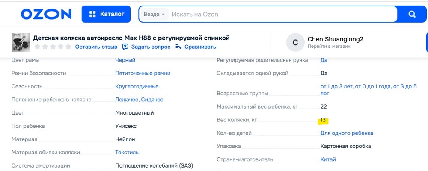Click the Вес коляски, кг label
The image size is (428, 171).
tap(237, 120)
